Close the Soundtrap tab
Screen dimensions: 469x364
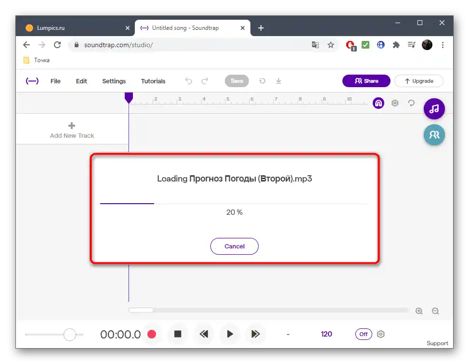[243, 28]
